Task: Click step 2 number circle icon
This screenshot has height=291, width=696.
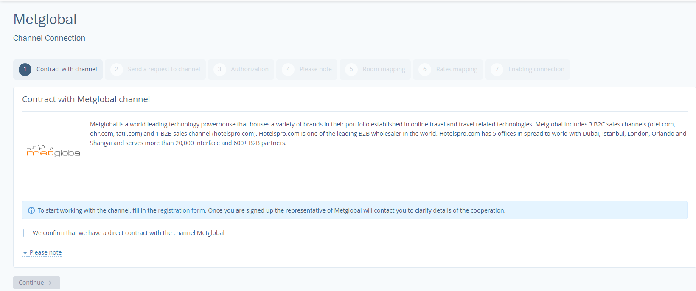Action: point(117,69)
